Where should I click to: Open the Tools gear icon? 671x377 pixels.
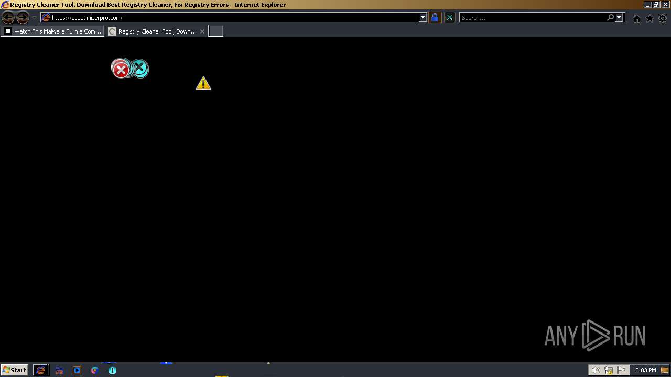(663, 18)
